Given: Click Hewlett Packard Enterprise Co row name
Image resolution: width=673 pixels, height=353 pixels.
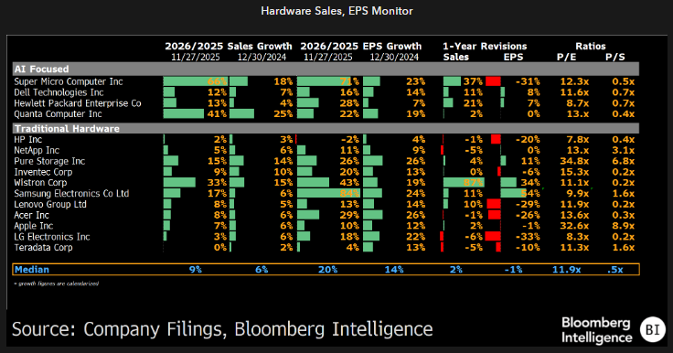Looking at the screenshot, I should click(x=77, y=103).
